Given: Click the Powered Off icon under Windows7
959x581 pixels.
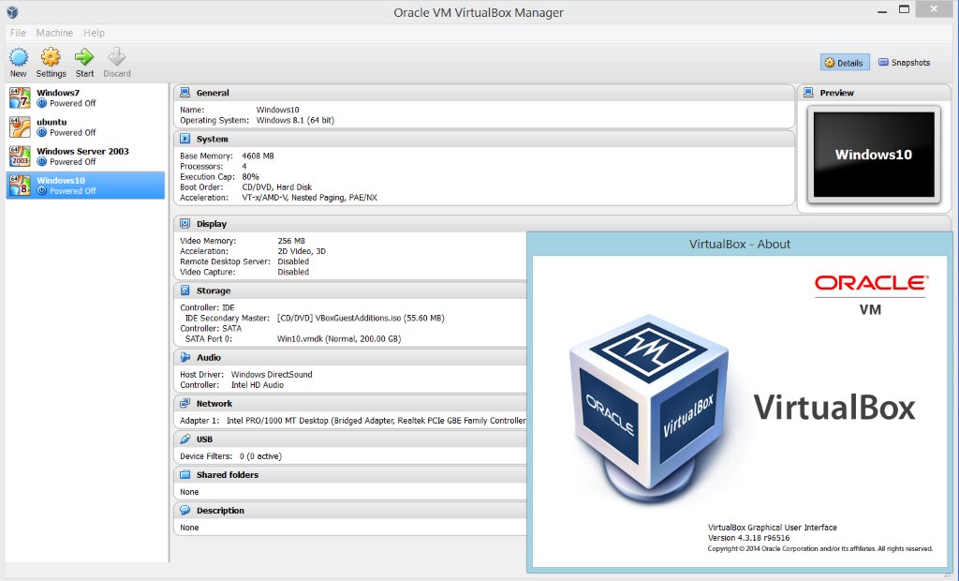Looking at the screenshot, I should pyautogui.click(x=41, y=103).
